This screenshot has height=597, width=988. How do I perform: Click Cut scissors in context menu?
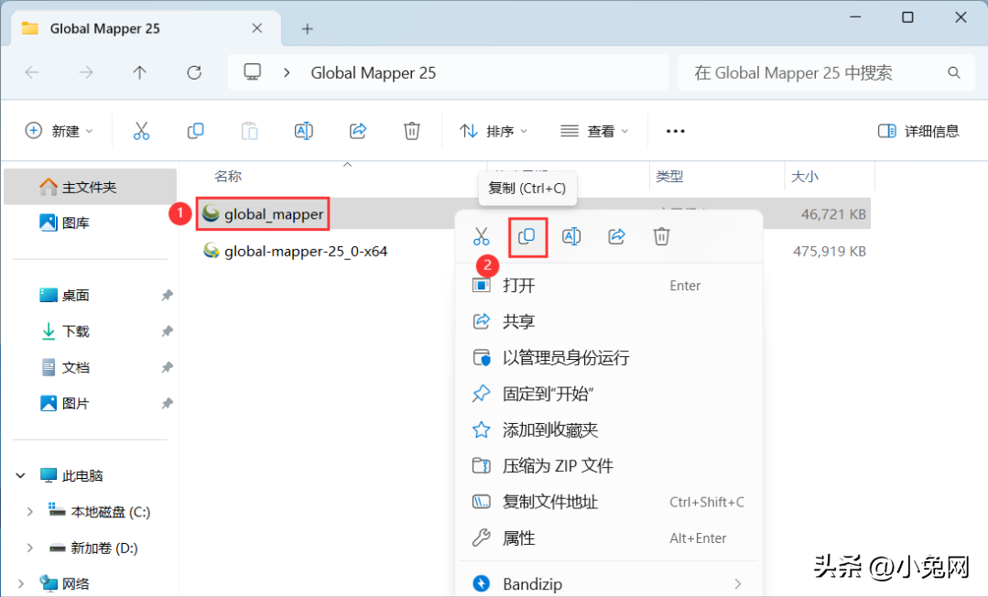(482, 236)
